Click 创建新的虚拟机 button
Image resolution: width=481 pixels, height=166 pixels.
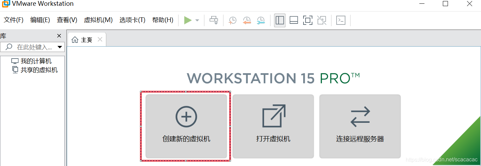coord(186,126)
